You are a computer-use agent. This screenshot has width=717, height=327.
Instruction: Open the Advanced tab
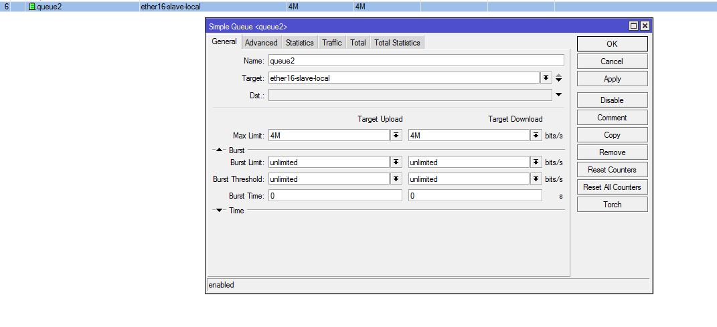point(261,43)
